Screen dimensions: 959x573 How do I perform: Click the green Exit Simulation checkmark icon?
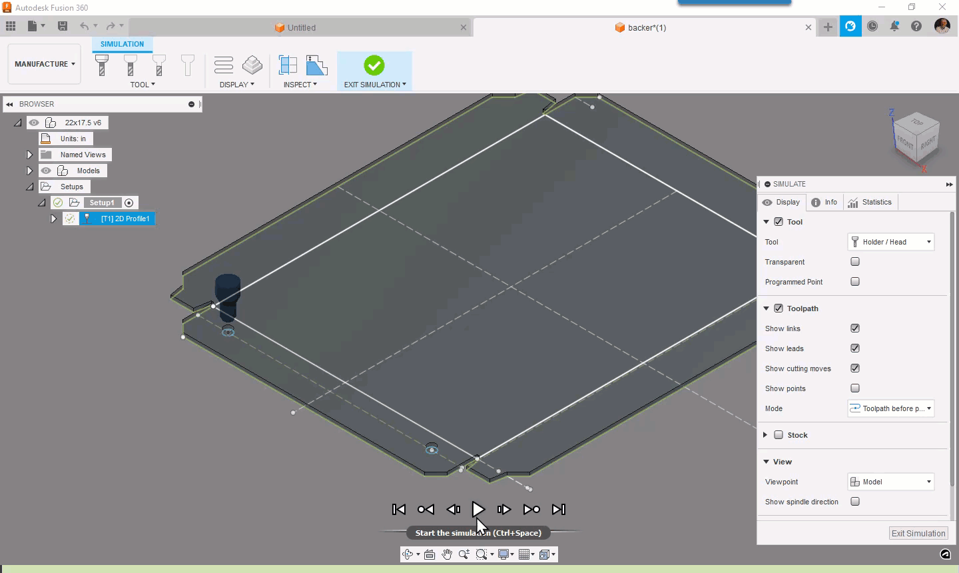coord(374,65)
